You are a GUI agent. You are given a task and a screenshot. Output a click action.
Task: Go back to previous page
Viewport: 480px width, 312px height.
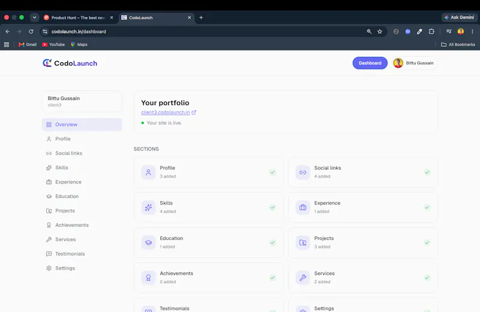(7, 32)
